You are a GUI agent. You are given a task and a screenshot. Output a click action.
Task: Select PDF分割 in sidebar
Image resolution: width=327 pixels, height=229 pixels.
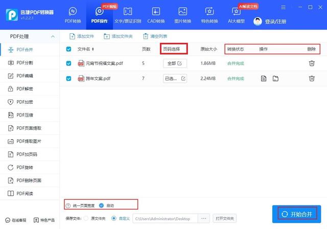coord(30,62)
